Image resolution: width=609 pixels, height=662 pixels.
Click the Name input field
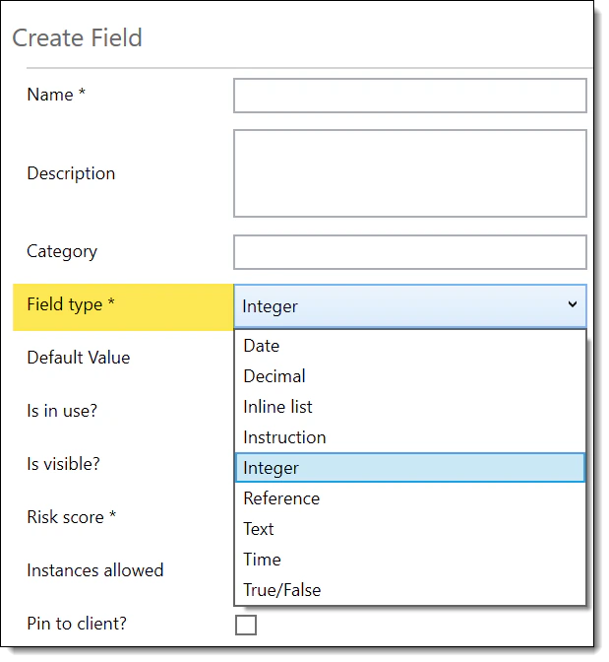pyautogui.click(x=410, y=96)
